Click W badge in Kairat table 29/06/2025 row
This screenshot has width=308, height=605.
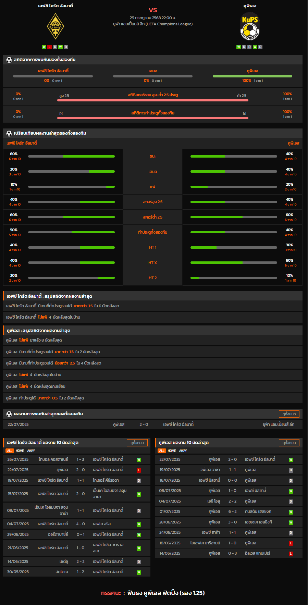click(139, 535)
